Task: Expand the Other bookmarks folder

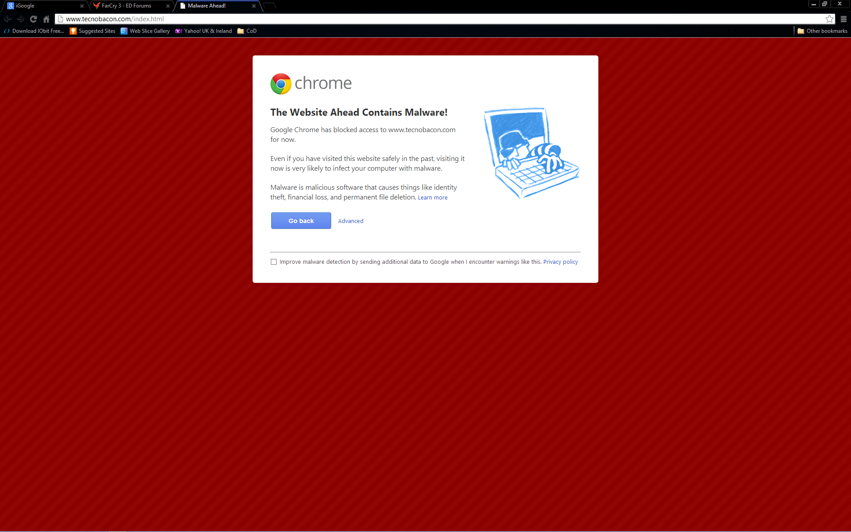Action: (x=822, y=31)
